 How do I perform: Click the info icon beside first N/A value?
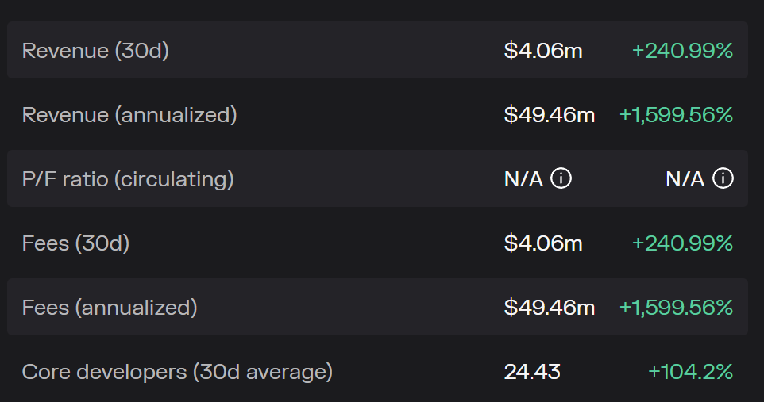pyautogui.click(x=561, y=179)
